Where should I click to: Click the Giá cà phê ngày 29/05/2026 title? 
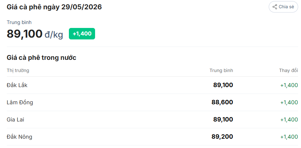[54, 7]
